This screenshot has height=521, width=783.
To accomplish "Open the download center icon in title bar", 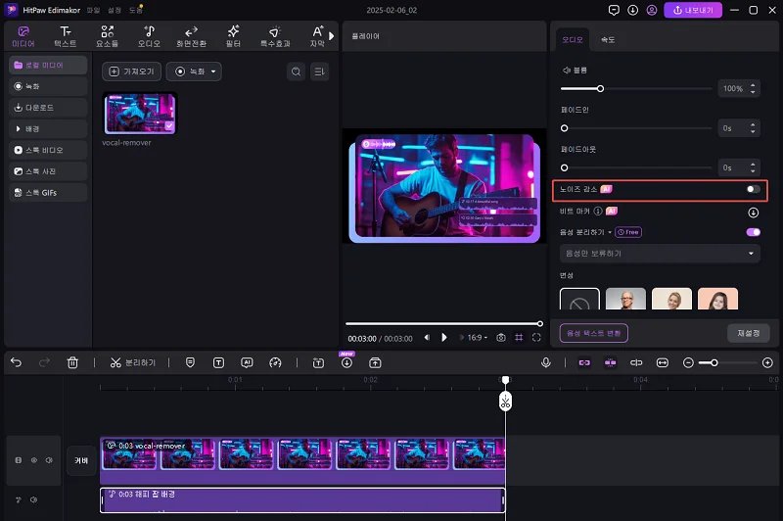I will 632,10.
